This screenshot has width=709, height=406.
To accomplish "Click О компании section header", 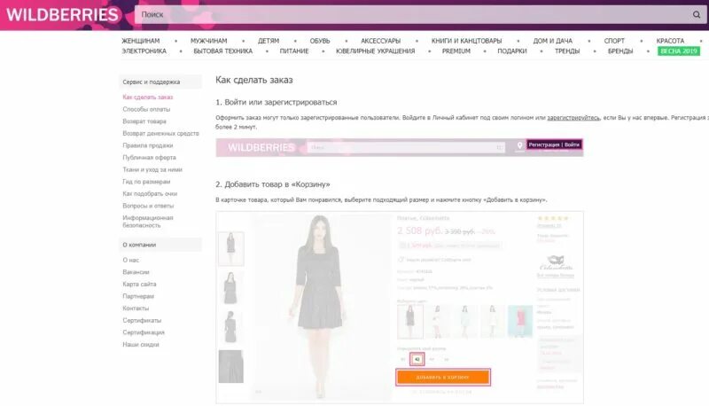I will (160, 245).
